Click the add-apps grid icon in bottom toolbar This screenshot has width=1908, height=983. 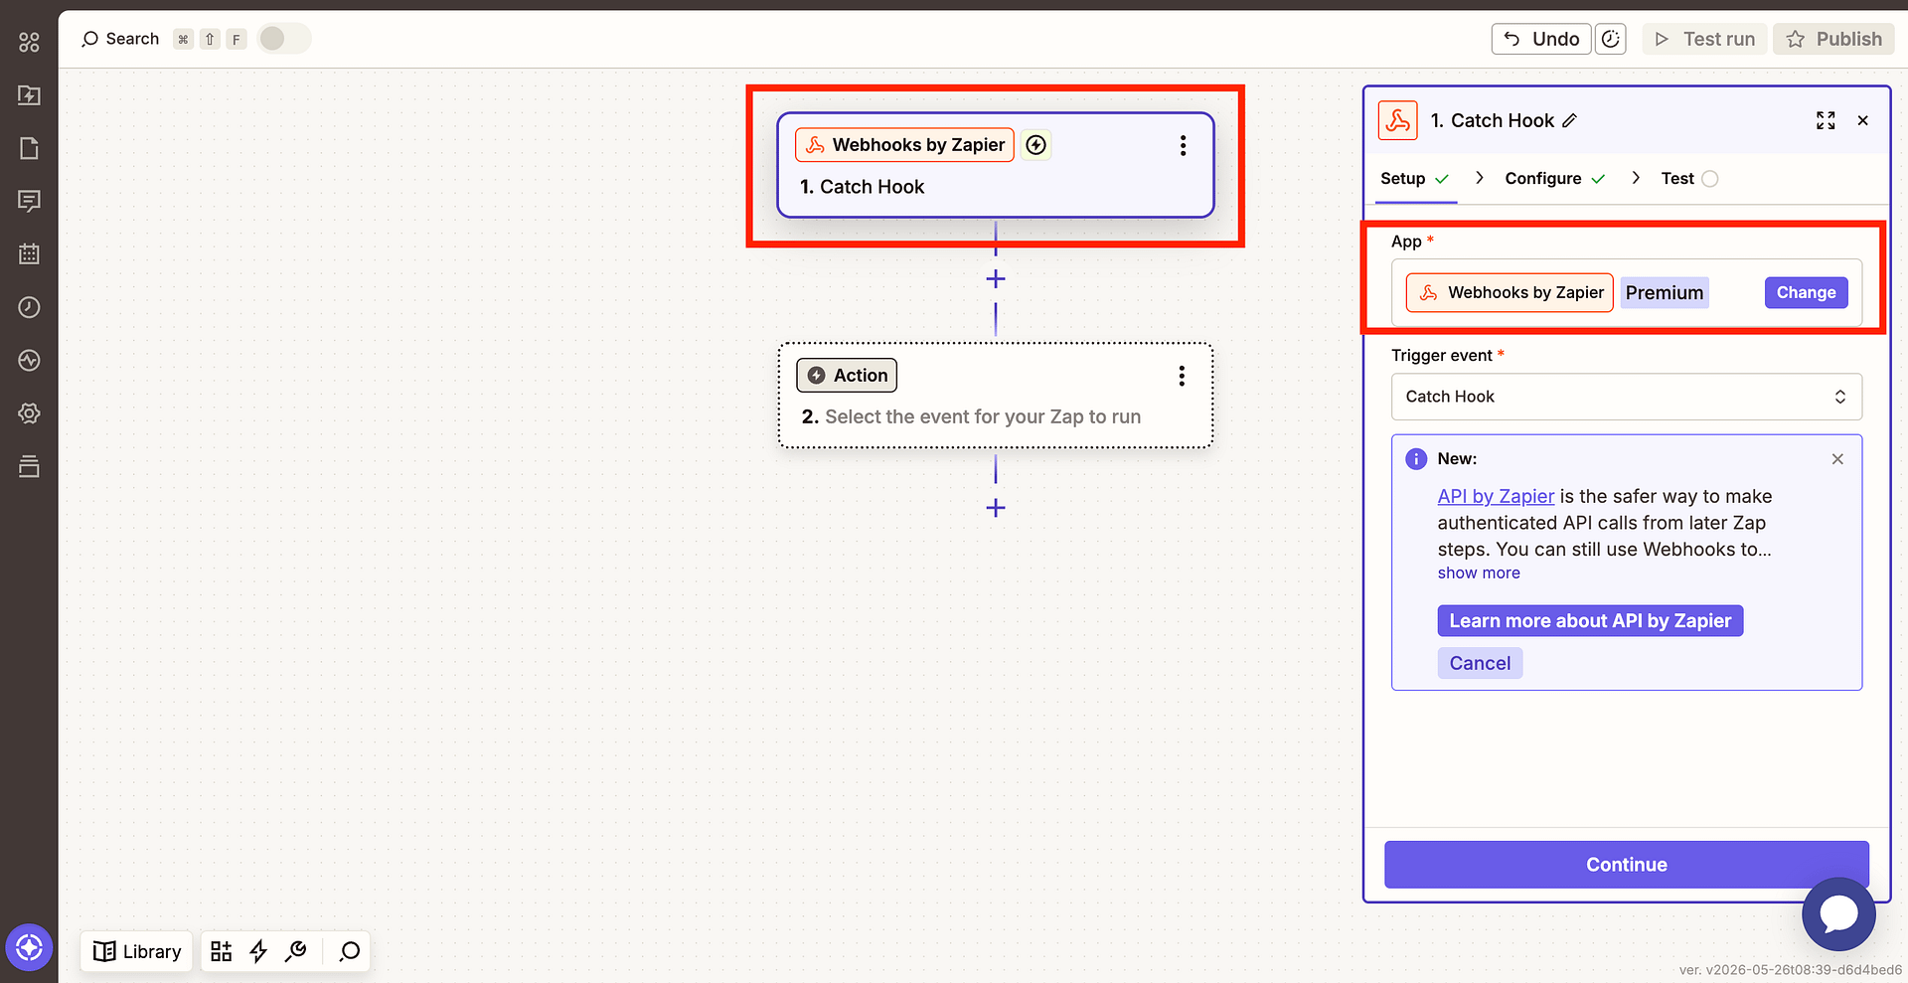click(x=222, y=951)
